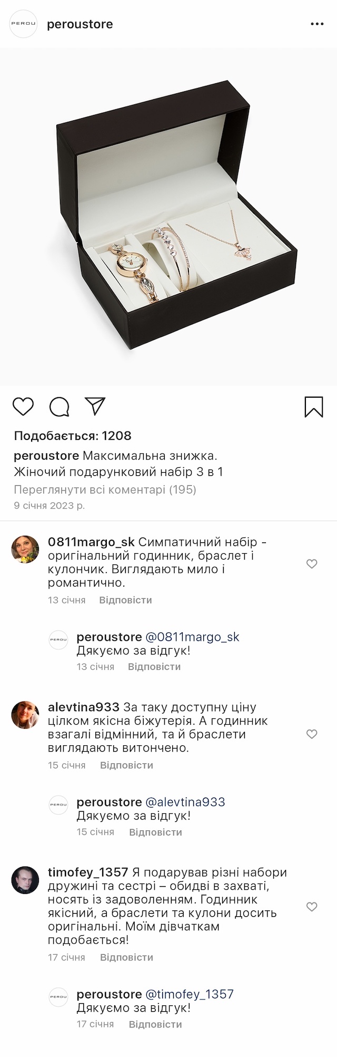This screenshot has width=337, height=1057.
Task: Share post via paper plane icon
Action: tap(95, 406)
